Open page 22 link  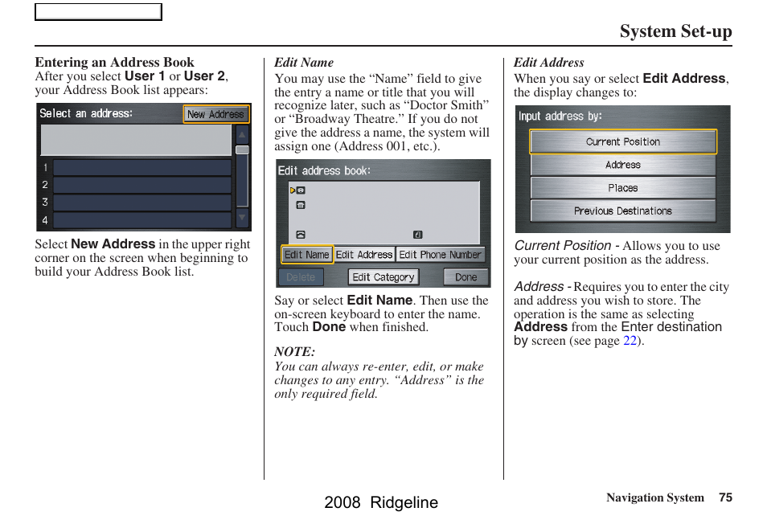(630, 341)
